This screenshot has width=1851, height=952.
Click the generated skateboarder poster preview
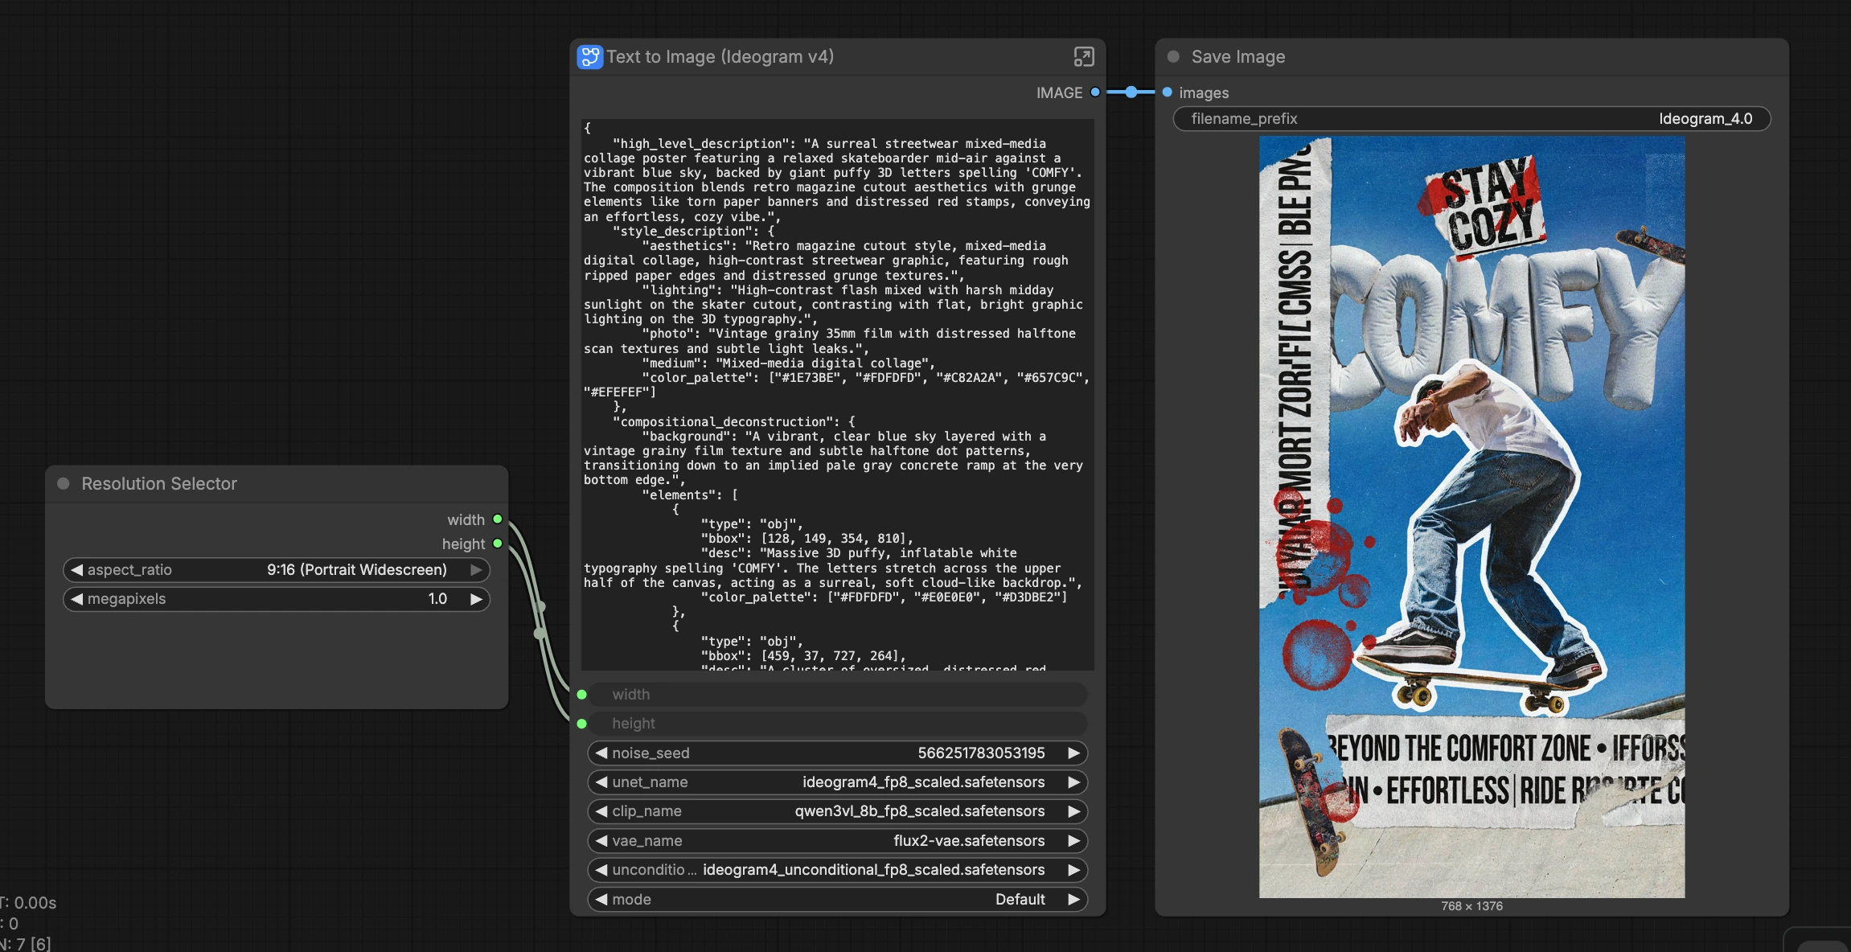(1471, 517)
